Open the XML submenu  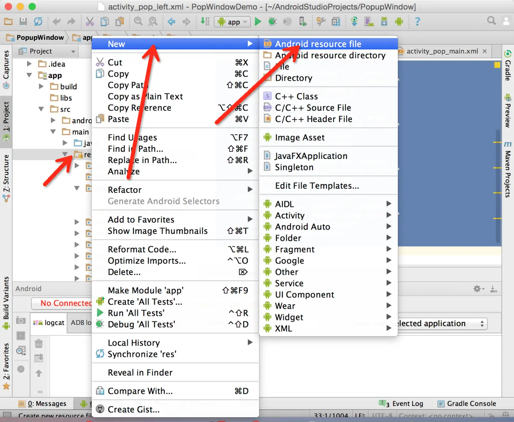pyautogui.click(x=328, y=328)
